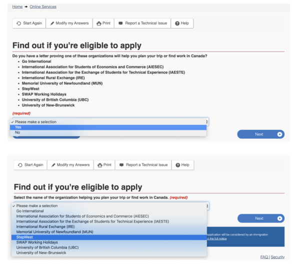The height and width of the screenshot is (264, 300).
Task: Click speech bubble icon on lower Report Issue button
Action: (x=121, y=165)
